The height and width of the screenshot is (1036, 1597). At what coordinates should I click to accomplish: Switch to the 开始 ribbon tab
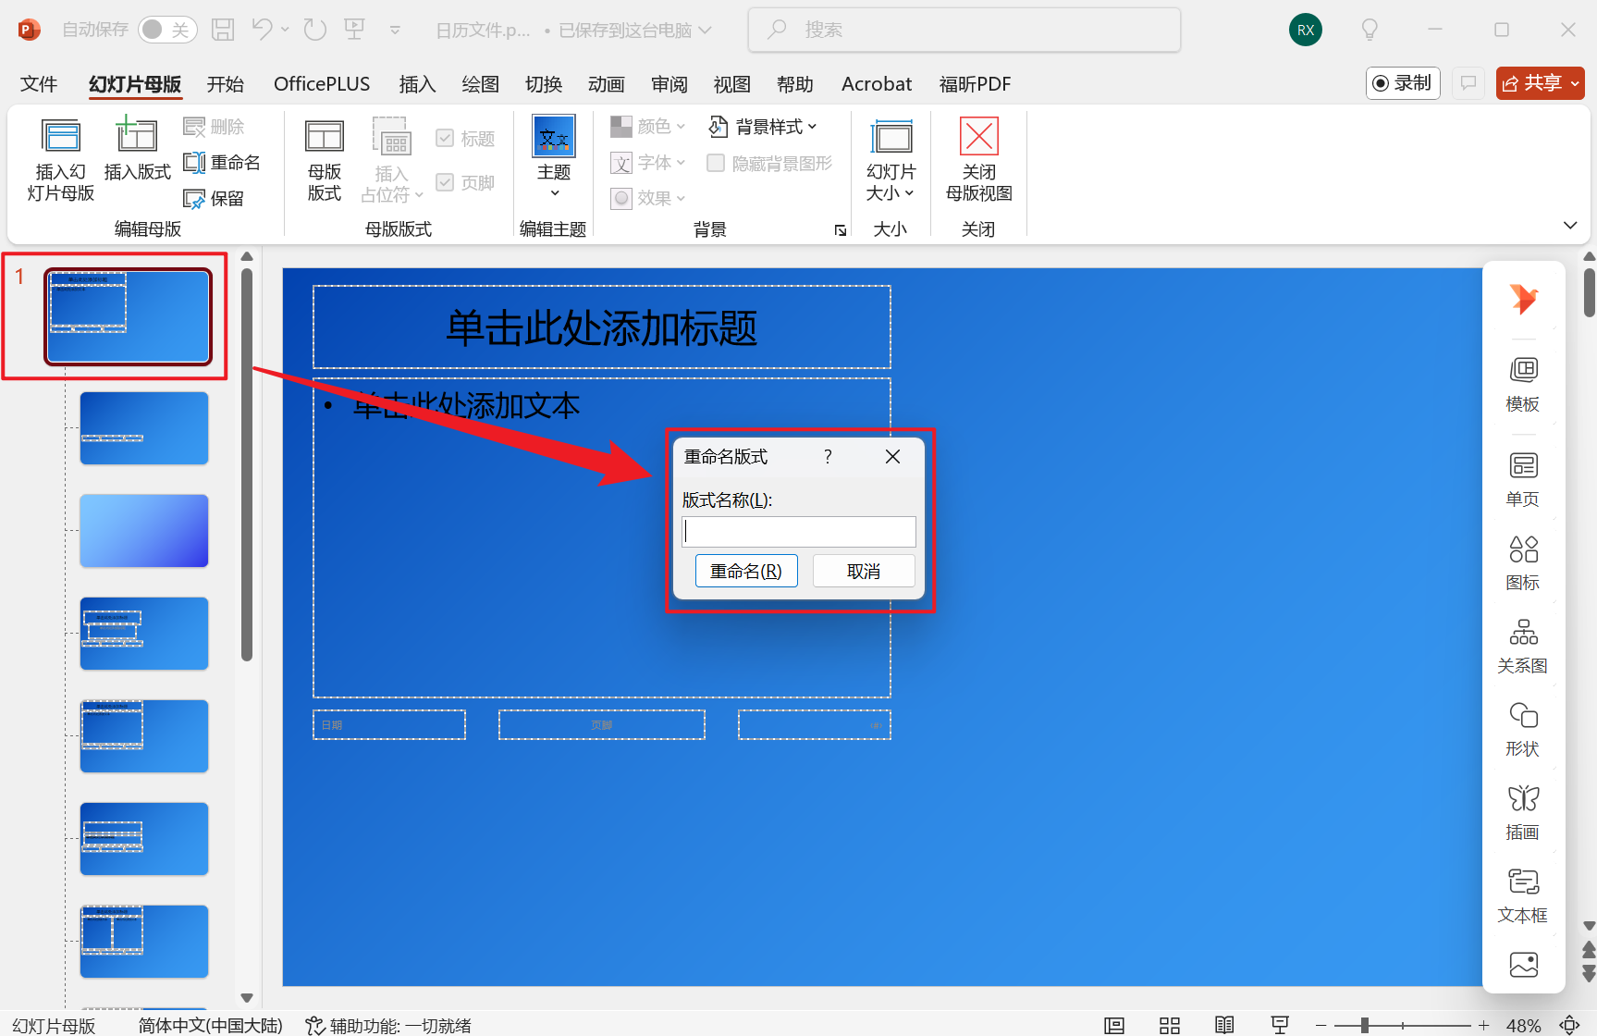click(225, 83)
